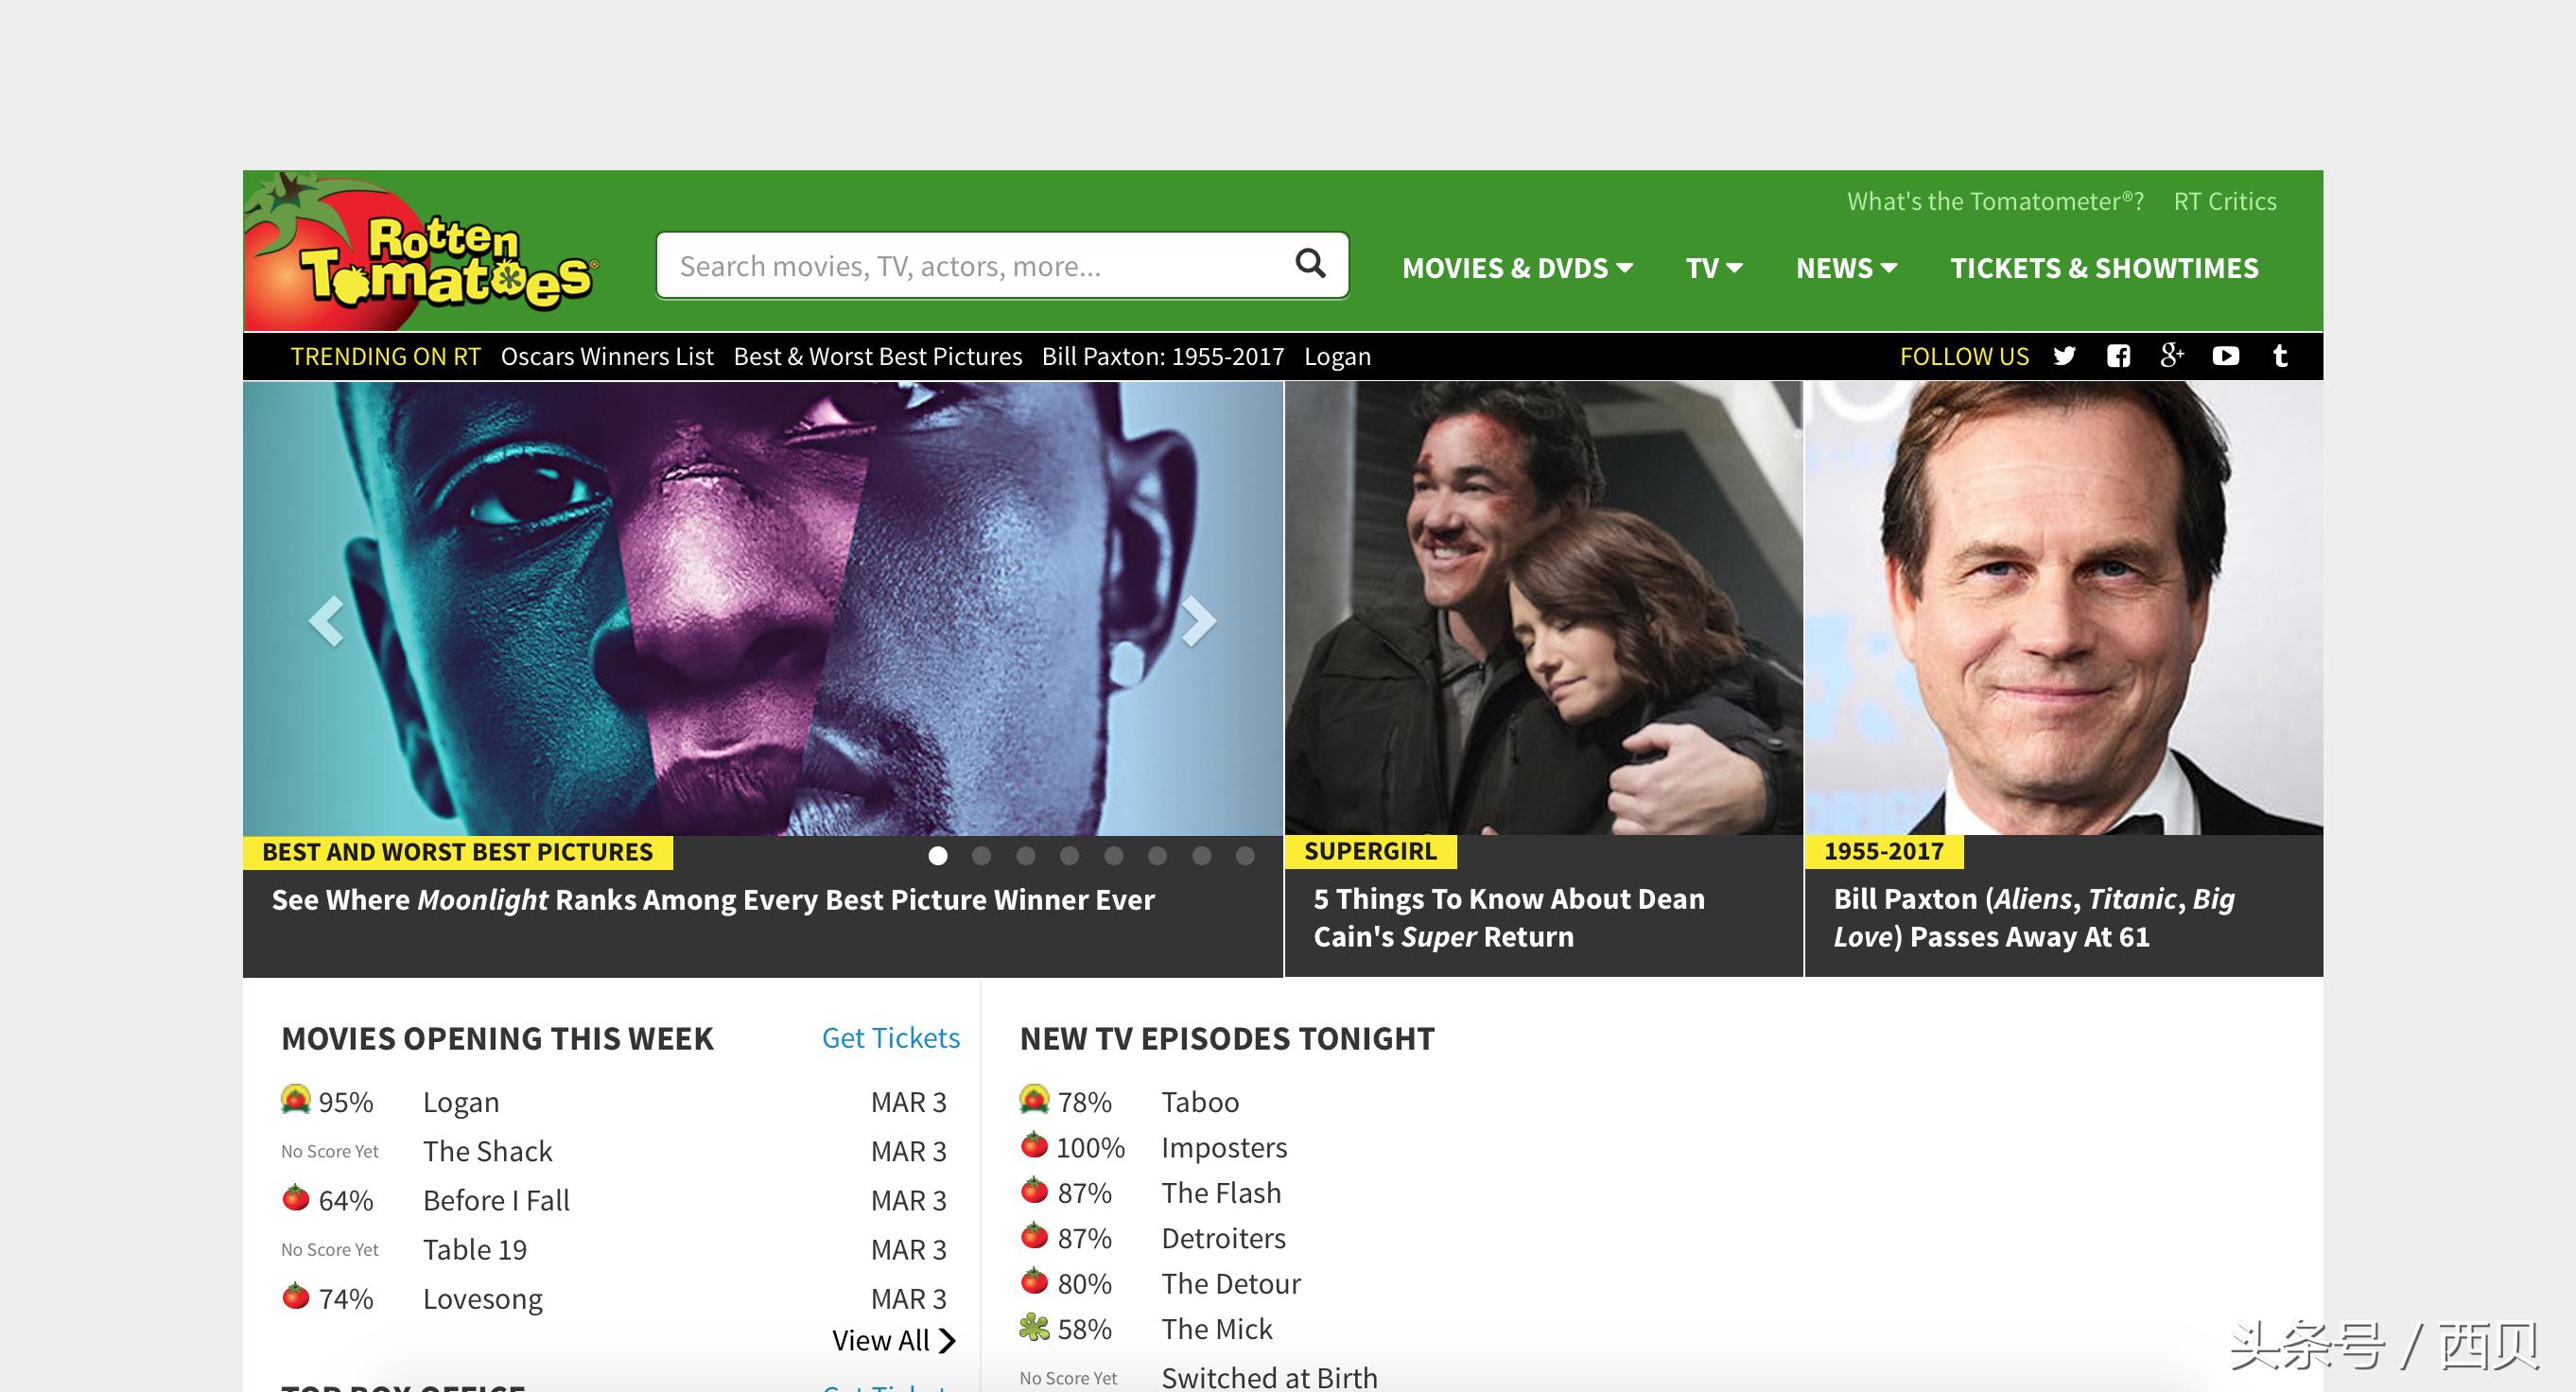
Task: Click View All opening movies
Action: click(894, 1341)
